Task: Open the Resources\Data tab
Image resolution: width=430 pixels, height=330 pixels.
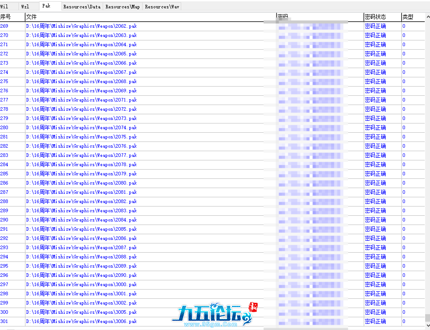Action: tap(82, 7)
